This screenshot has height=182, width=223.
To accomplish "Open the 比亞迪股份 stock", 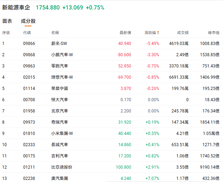I will [62, 167].
